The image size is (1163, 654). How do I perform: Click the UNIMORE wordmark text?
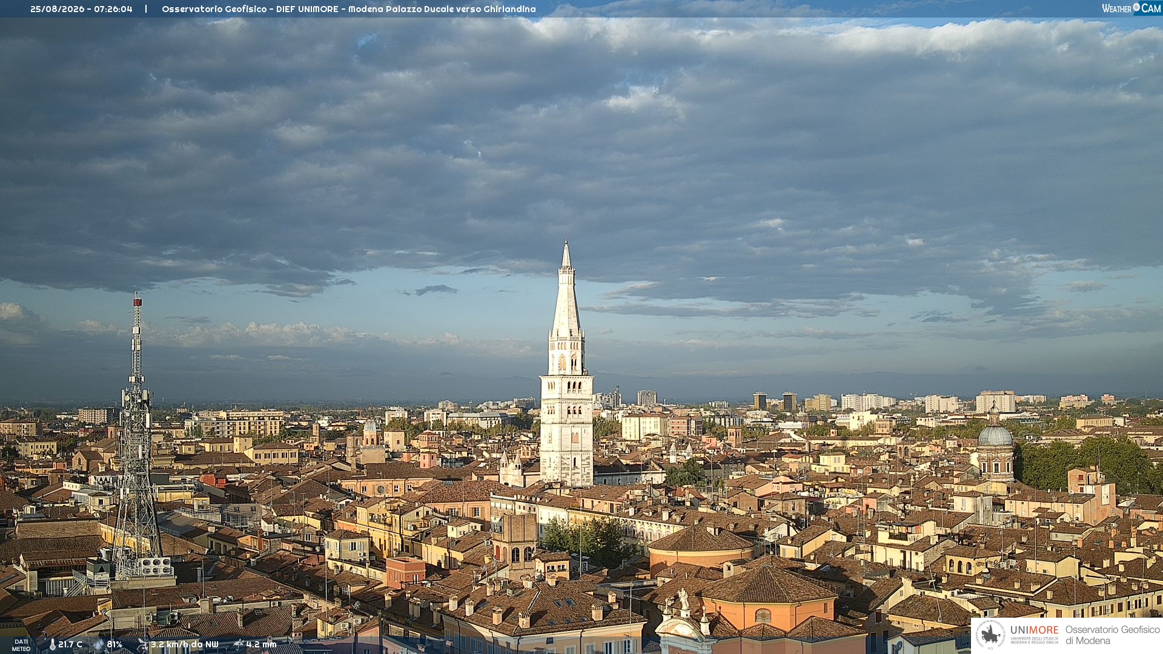pos(1035,630)
